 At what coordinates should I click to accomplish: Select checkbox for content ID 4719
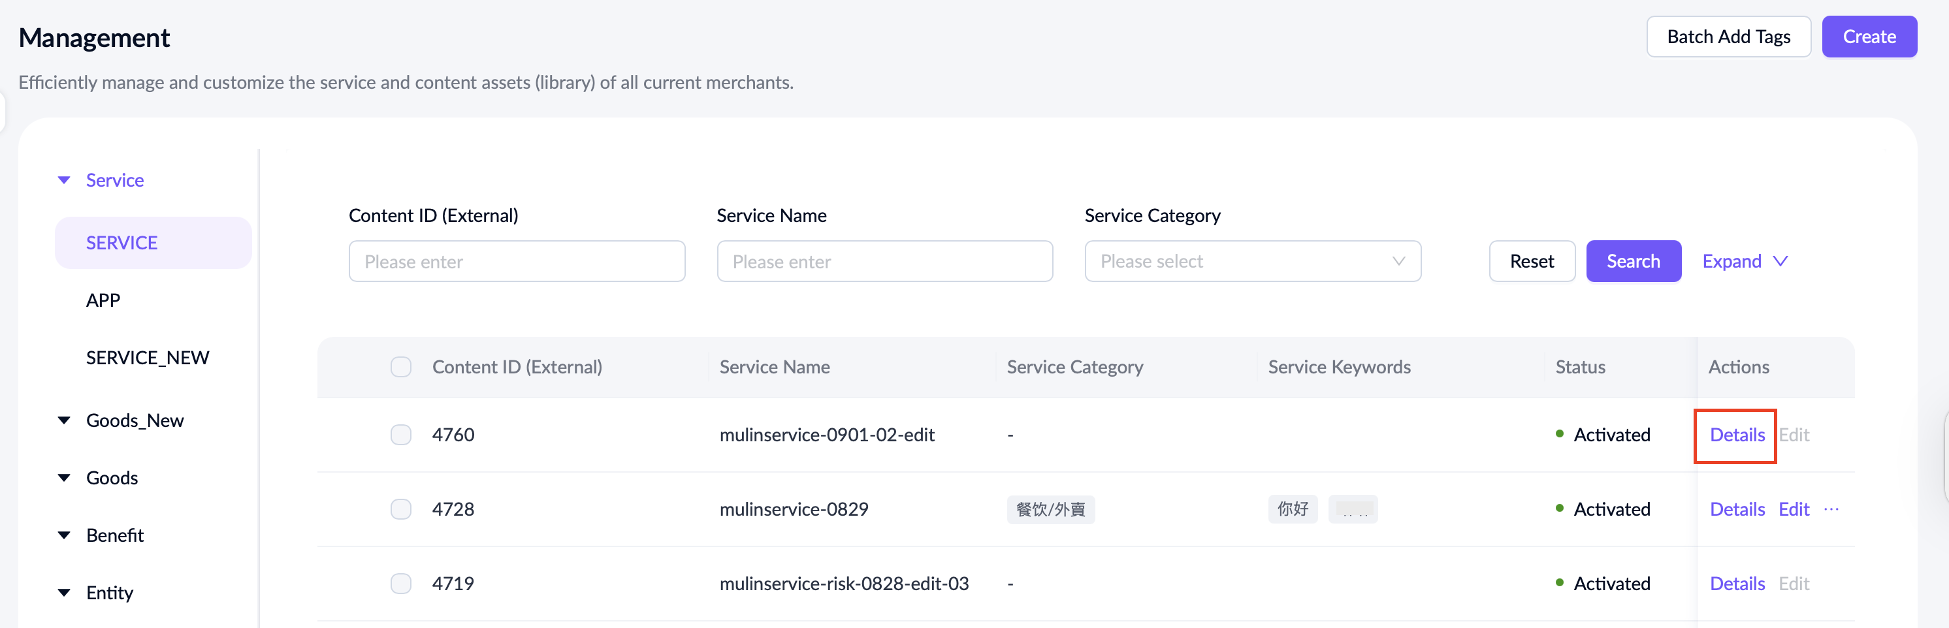(400, 584)
